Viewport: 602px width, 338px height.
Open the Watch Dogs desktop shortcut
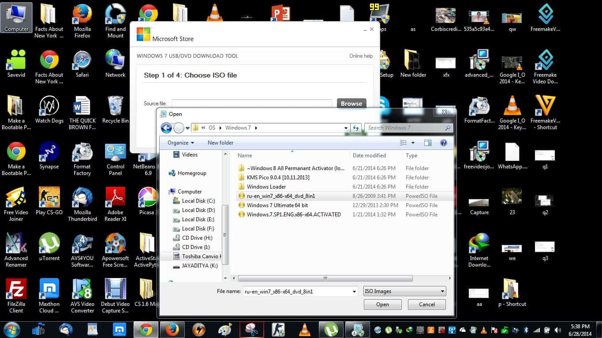[49, 110]
